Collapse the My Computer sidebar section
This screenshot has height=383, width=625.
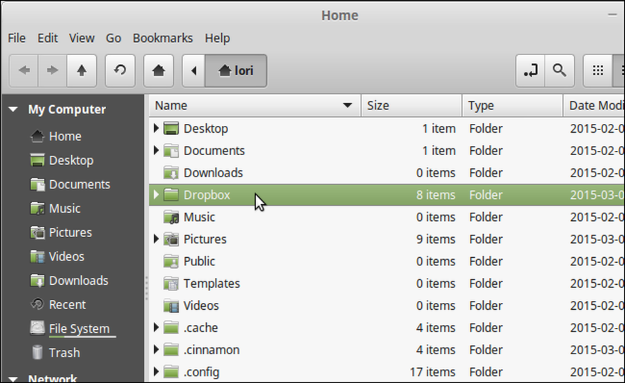click(x=12, y=109)
